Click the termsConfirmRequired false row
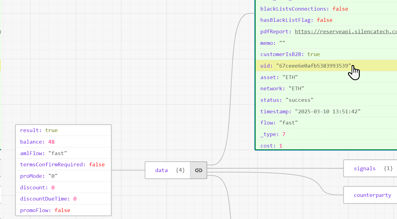 (x=62, y=164)
